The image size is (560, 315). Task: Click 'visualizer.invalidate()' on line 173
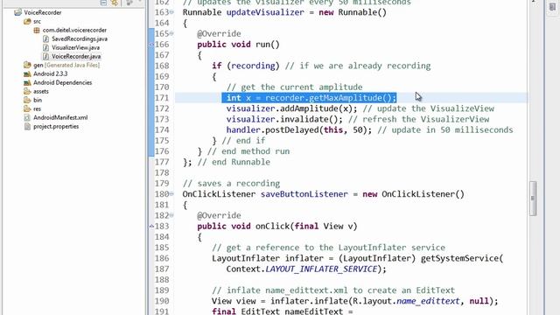coord(283,119)
